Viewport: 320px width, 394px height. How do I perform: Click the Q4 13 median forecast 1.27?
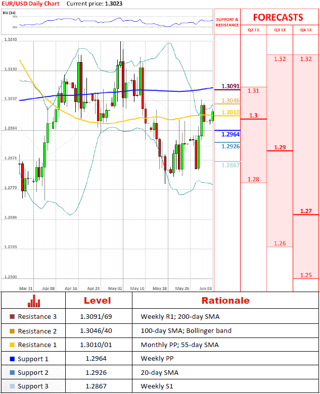coord(306,211)
